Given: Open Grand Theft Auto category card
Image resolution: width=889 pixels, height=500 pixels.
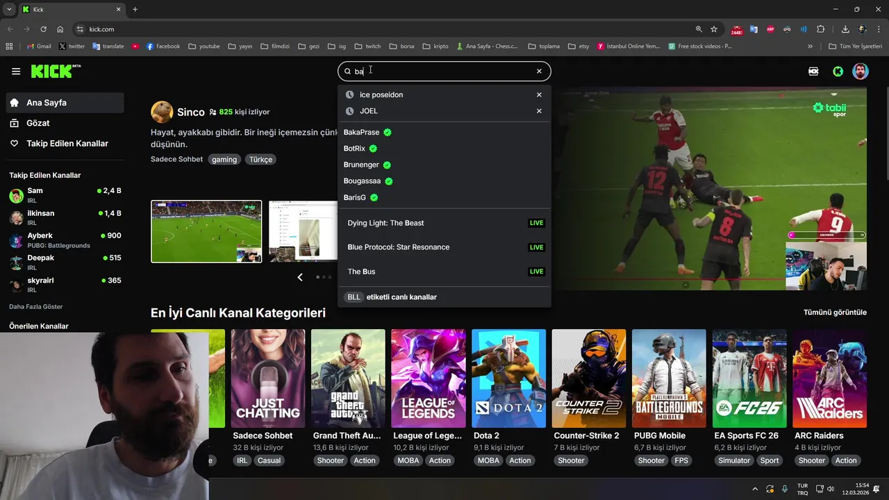Looking at the screenshot, I should coord(348,378).
